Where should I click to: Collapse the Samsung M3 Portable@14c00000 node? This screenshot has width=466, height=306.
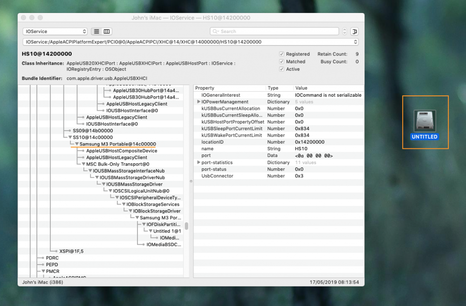click(77, 144)
